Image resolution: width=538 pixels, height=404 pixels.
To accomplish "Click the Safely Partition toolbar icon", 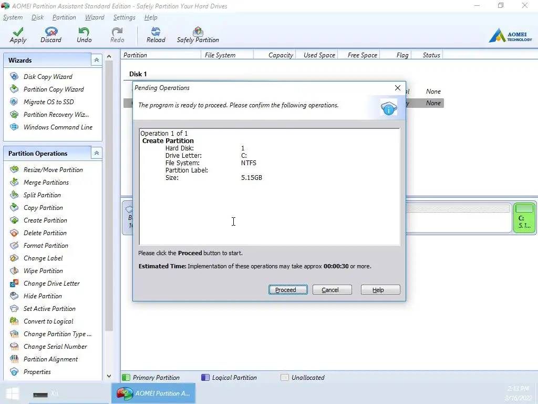I will [198, 32].
